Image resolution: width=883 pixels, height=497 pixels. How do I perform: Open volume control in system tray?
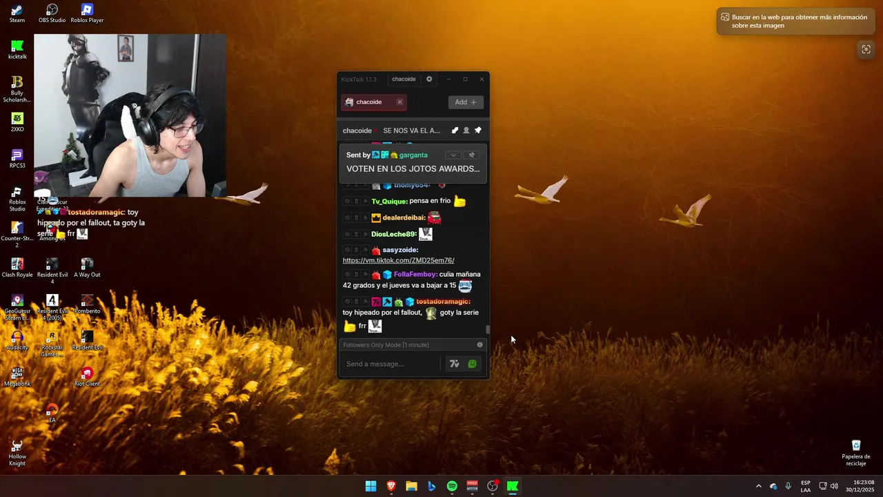pos(834,486)
